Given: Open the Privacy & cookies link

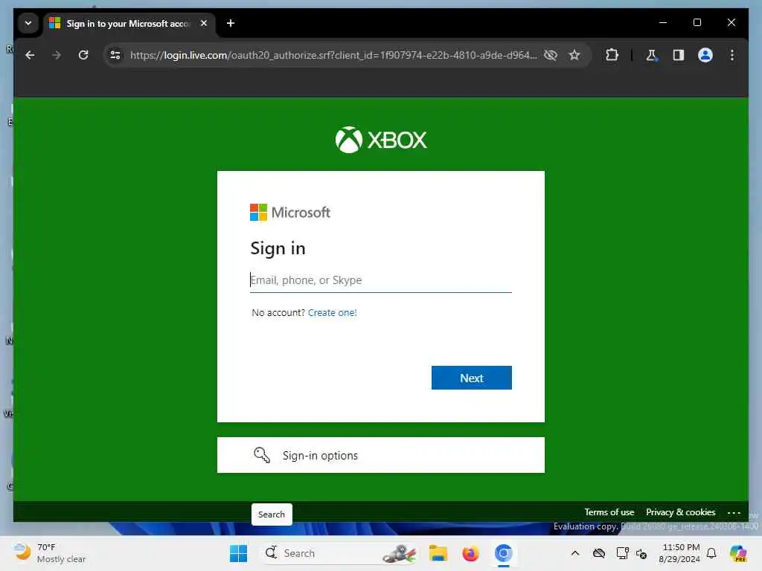Looking at the screenshot, I should pos(680,512).
